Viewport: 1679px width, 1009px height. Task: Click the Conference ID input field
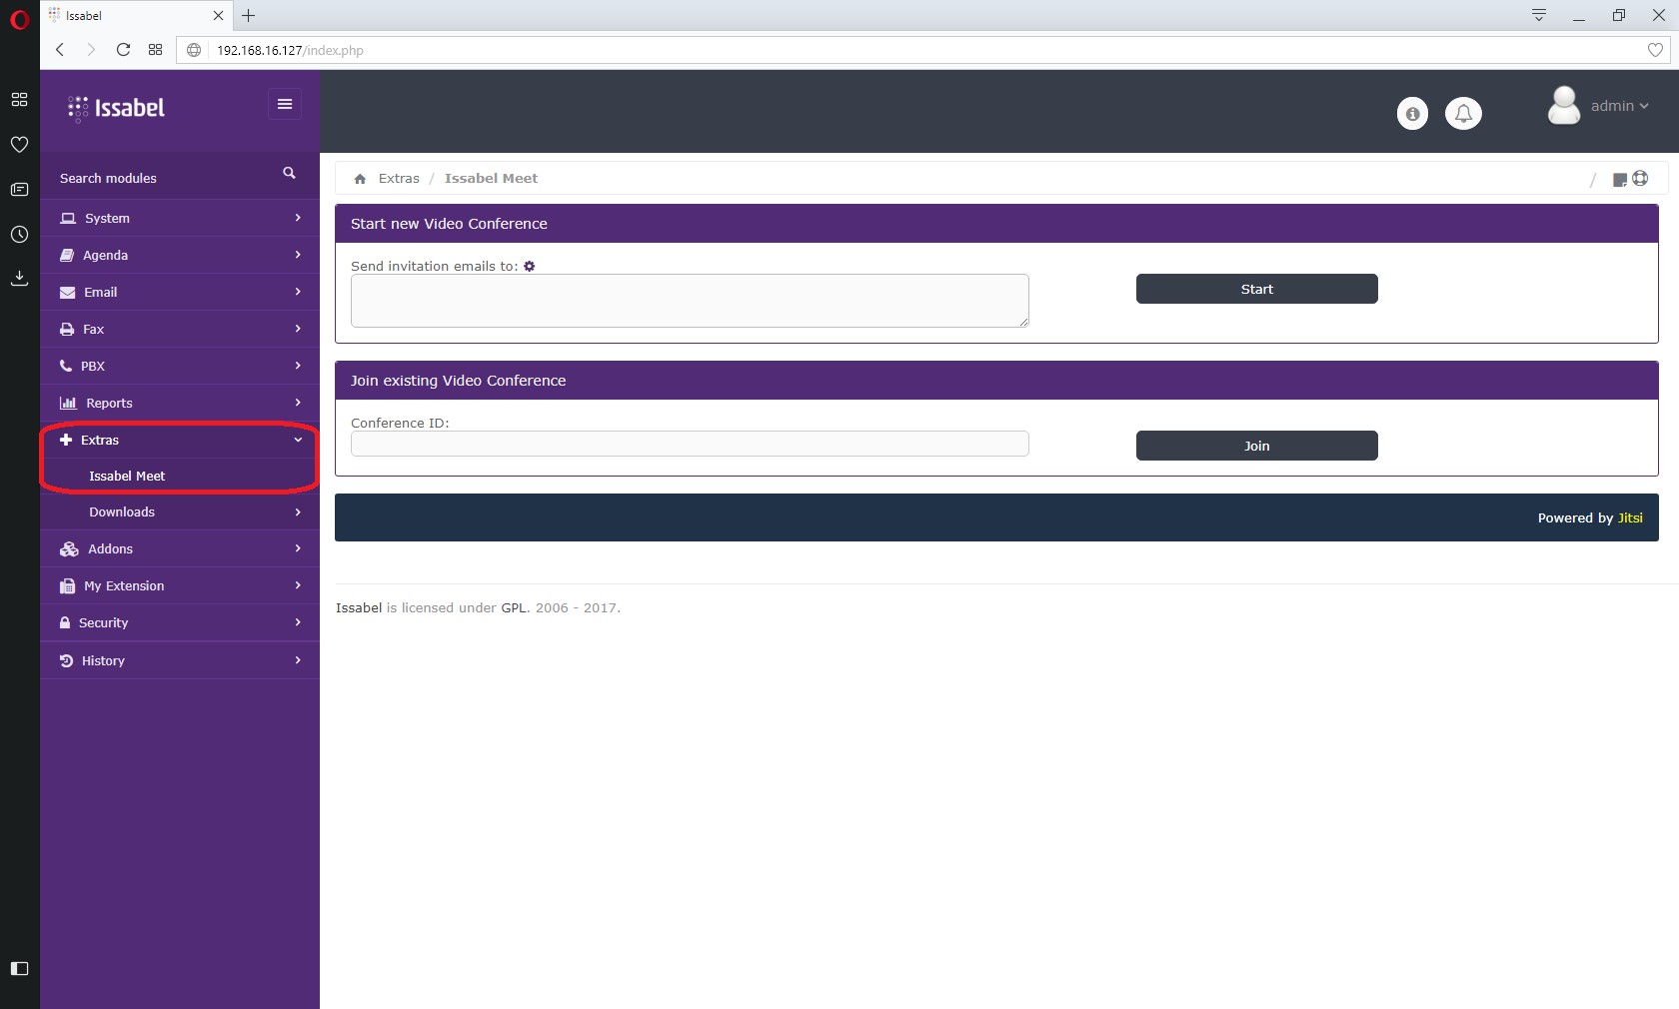coord(690,445)
